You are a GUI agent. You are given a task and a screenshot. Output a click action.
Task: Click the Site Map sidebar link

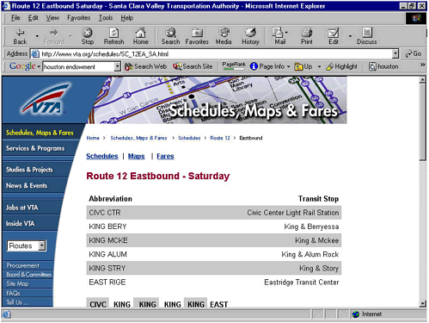coord(17,283)
